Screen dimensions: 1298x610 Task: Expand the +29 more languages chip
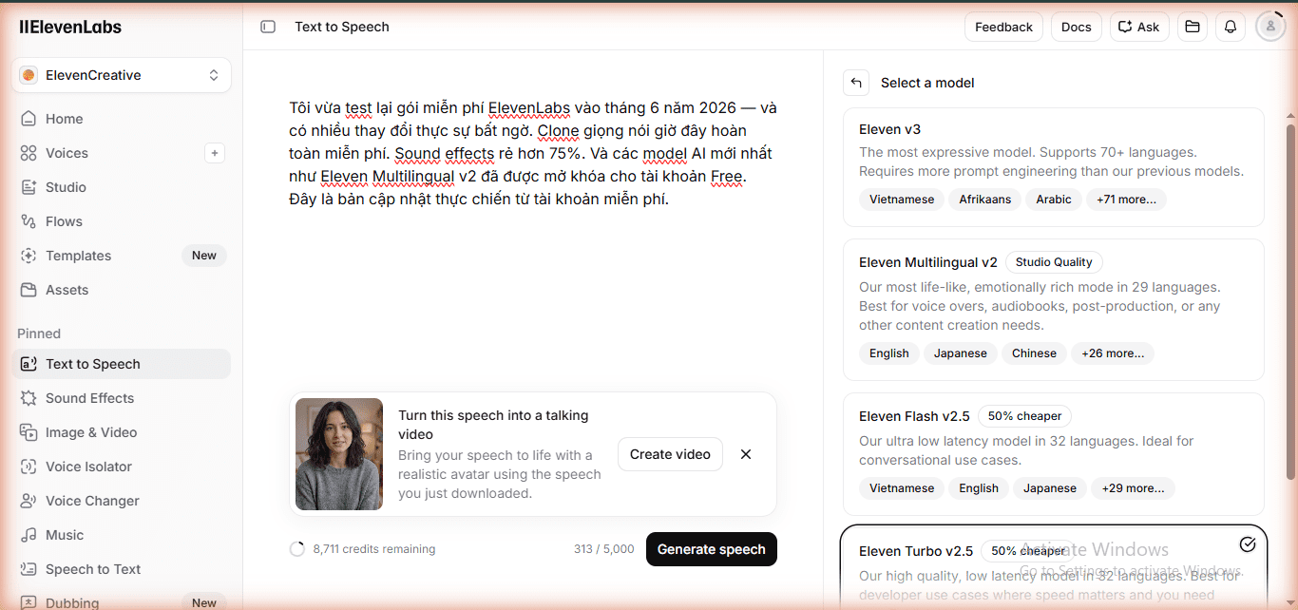click(x=1133, y=488)
